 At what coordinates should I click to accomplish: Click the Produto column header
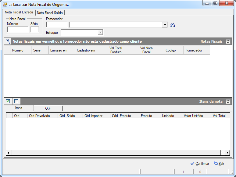(x=149, y=116)
